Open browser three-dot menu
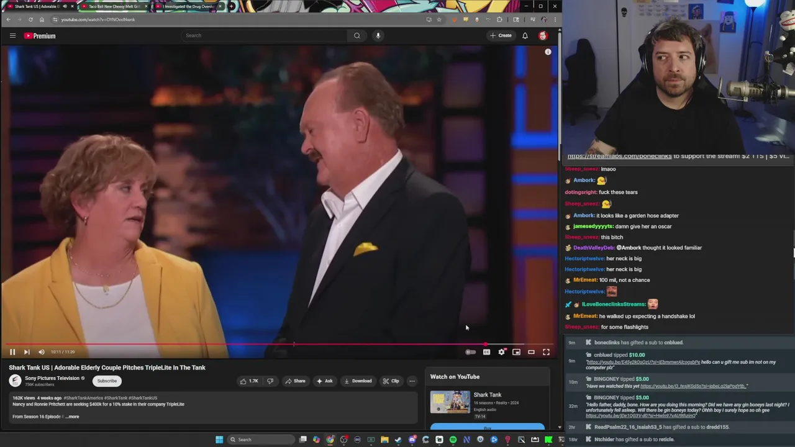 pyautogui.click(x=555, y=19)
